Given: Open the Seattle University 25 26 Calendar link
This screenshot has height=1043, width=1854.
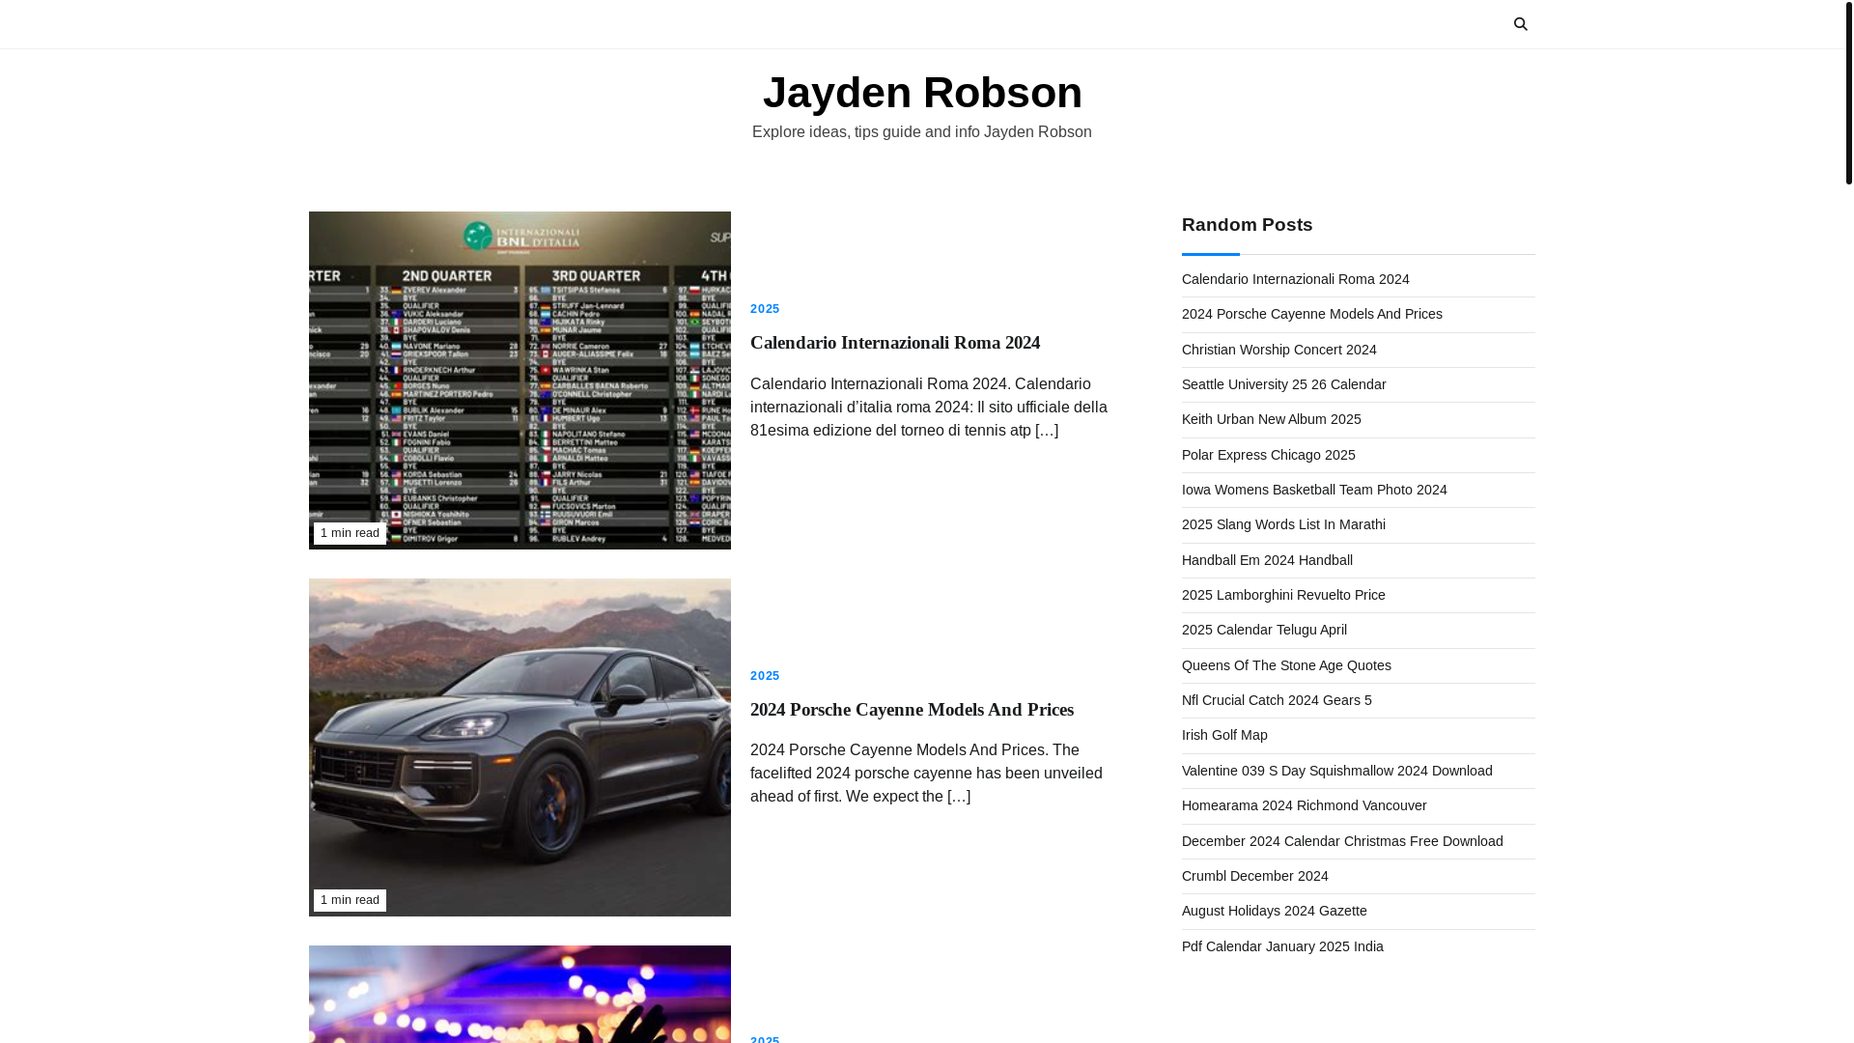Looking at the screenshot, I should (1283, 384).
